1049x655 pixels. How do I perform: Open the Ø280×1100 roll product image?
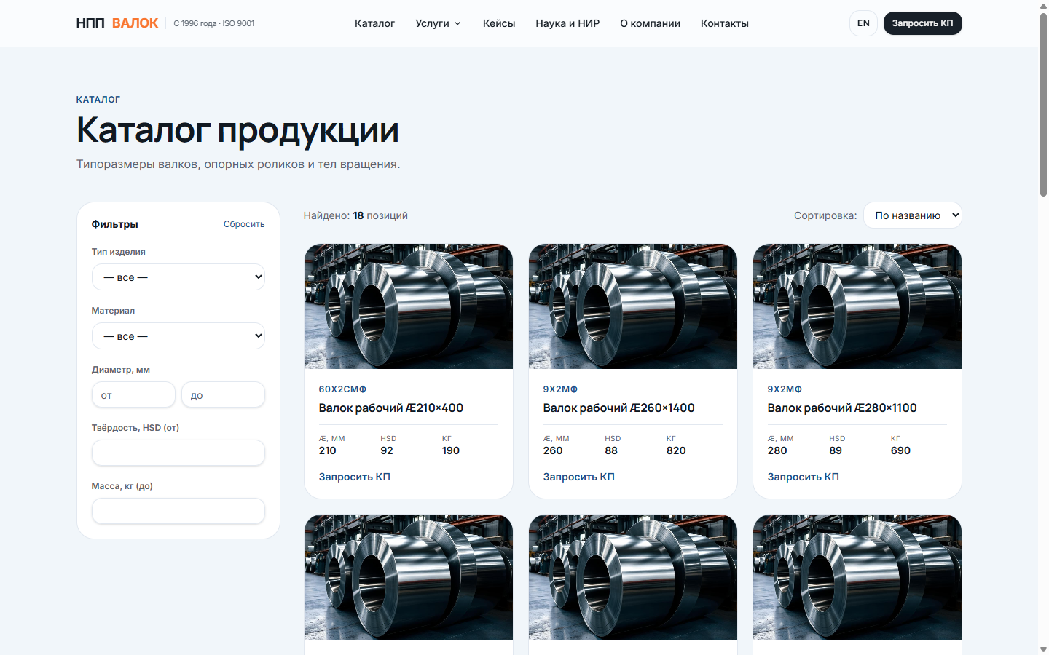click(857, 306)
